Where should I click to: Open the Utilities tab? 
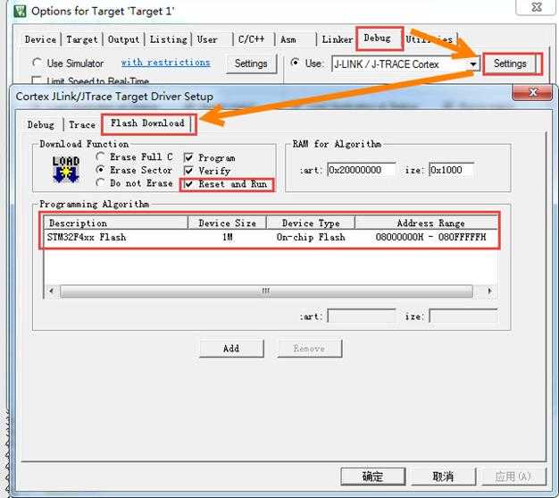[430, 39]
